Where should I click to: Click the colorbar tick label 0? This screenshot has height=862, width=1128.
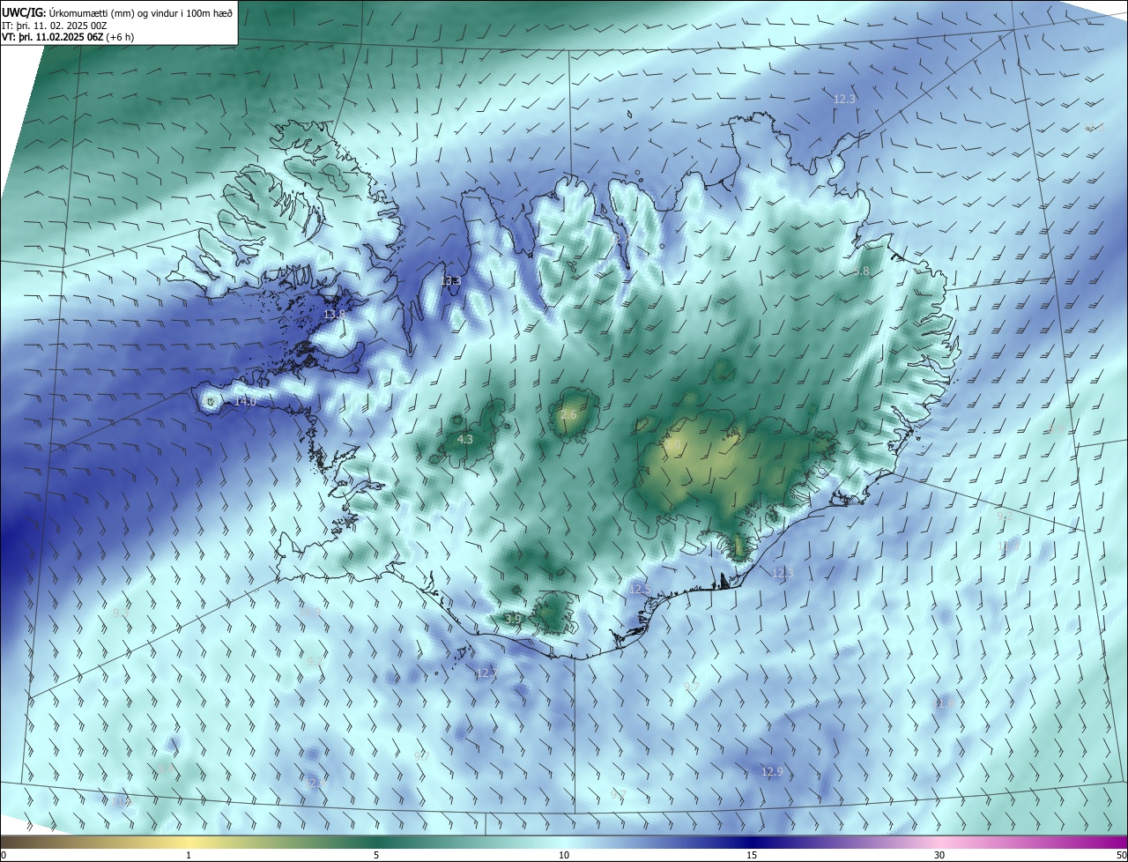4,855
